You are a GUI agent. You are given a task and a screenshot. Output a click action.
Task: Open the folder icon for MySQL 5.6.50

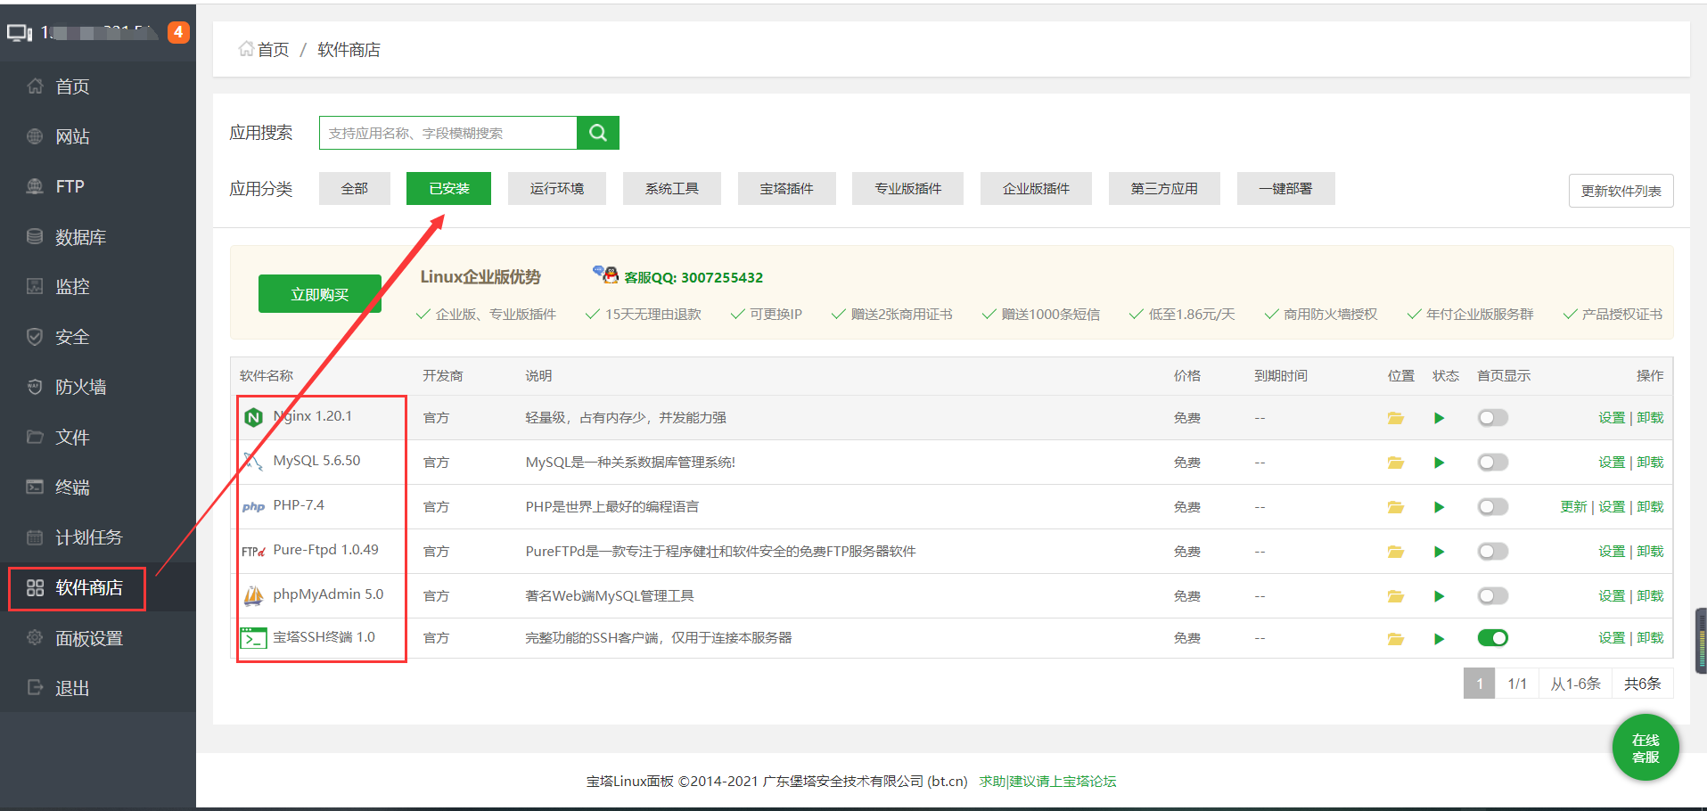pyautogui.click(x=1395, y=463)
